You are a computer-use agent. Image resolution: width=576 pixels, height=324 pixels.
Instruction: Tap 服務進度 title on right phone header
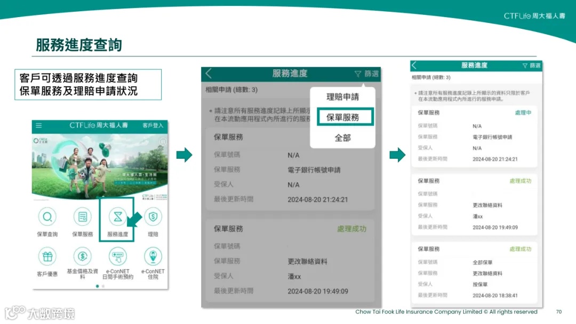pos(474,66)
